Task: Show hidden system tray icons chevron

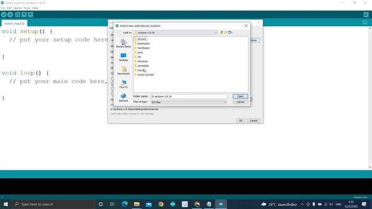Action: pyautogui.click(x=302, y=204)
